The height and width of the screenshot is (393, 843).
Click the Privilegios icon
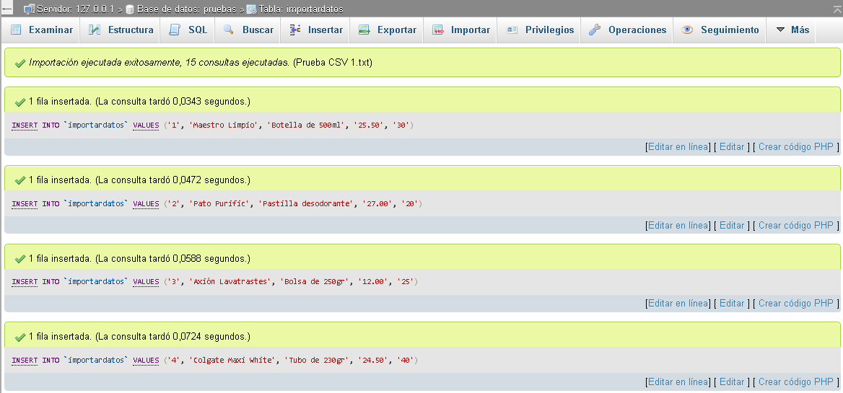point(512,30)
